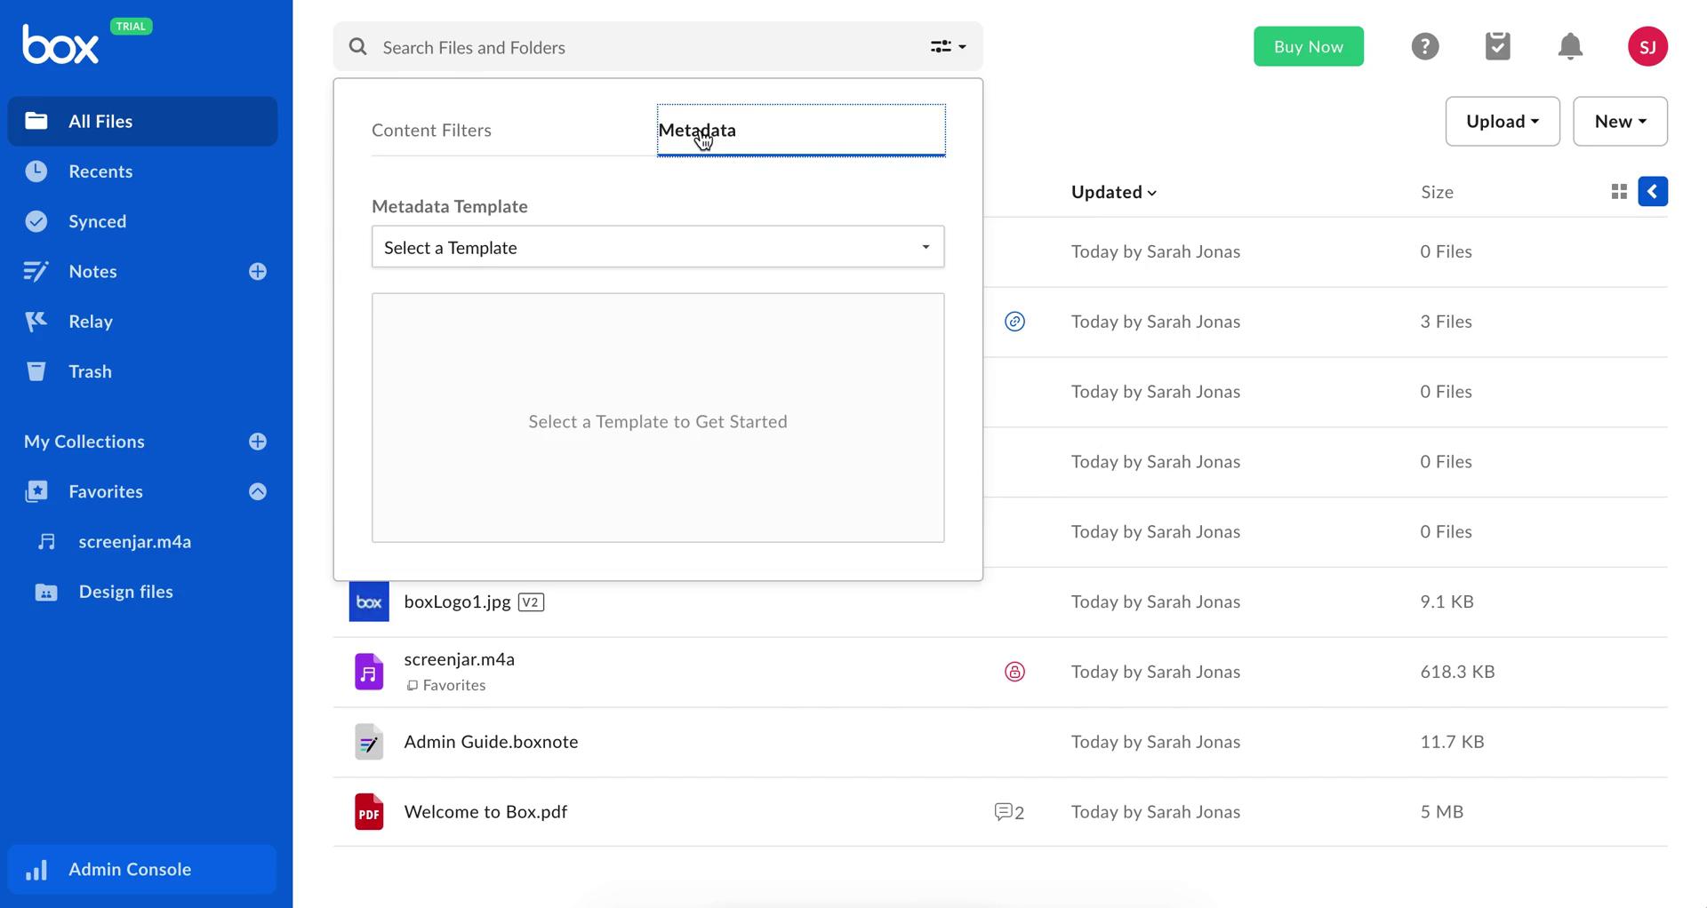
Task: Click the Relay icon in sidebar
Action: click(x=36, y=321)
